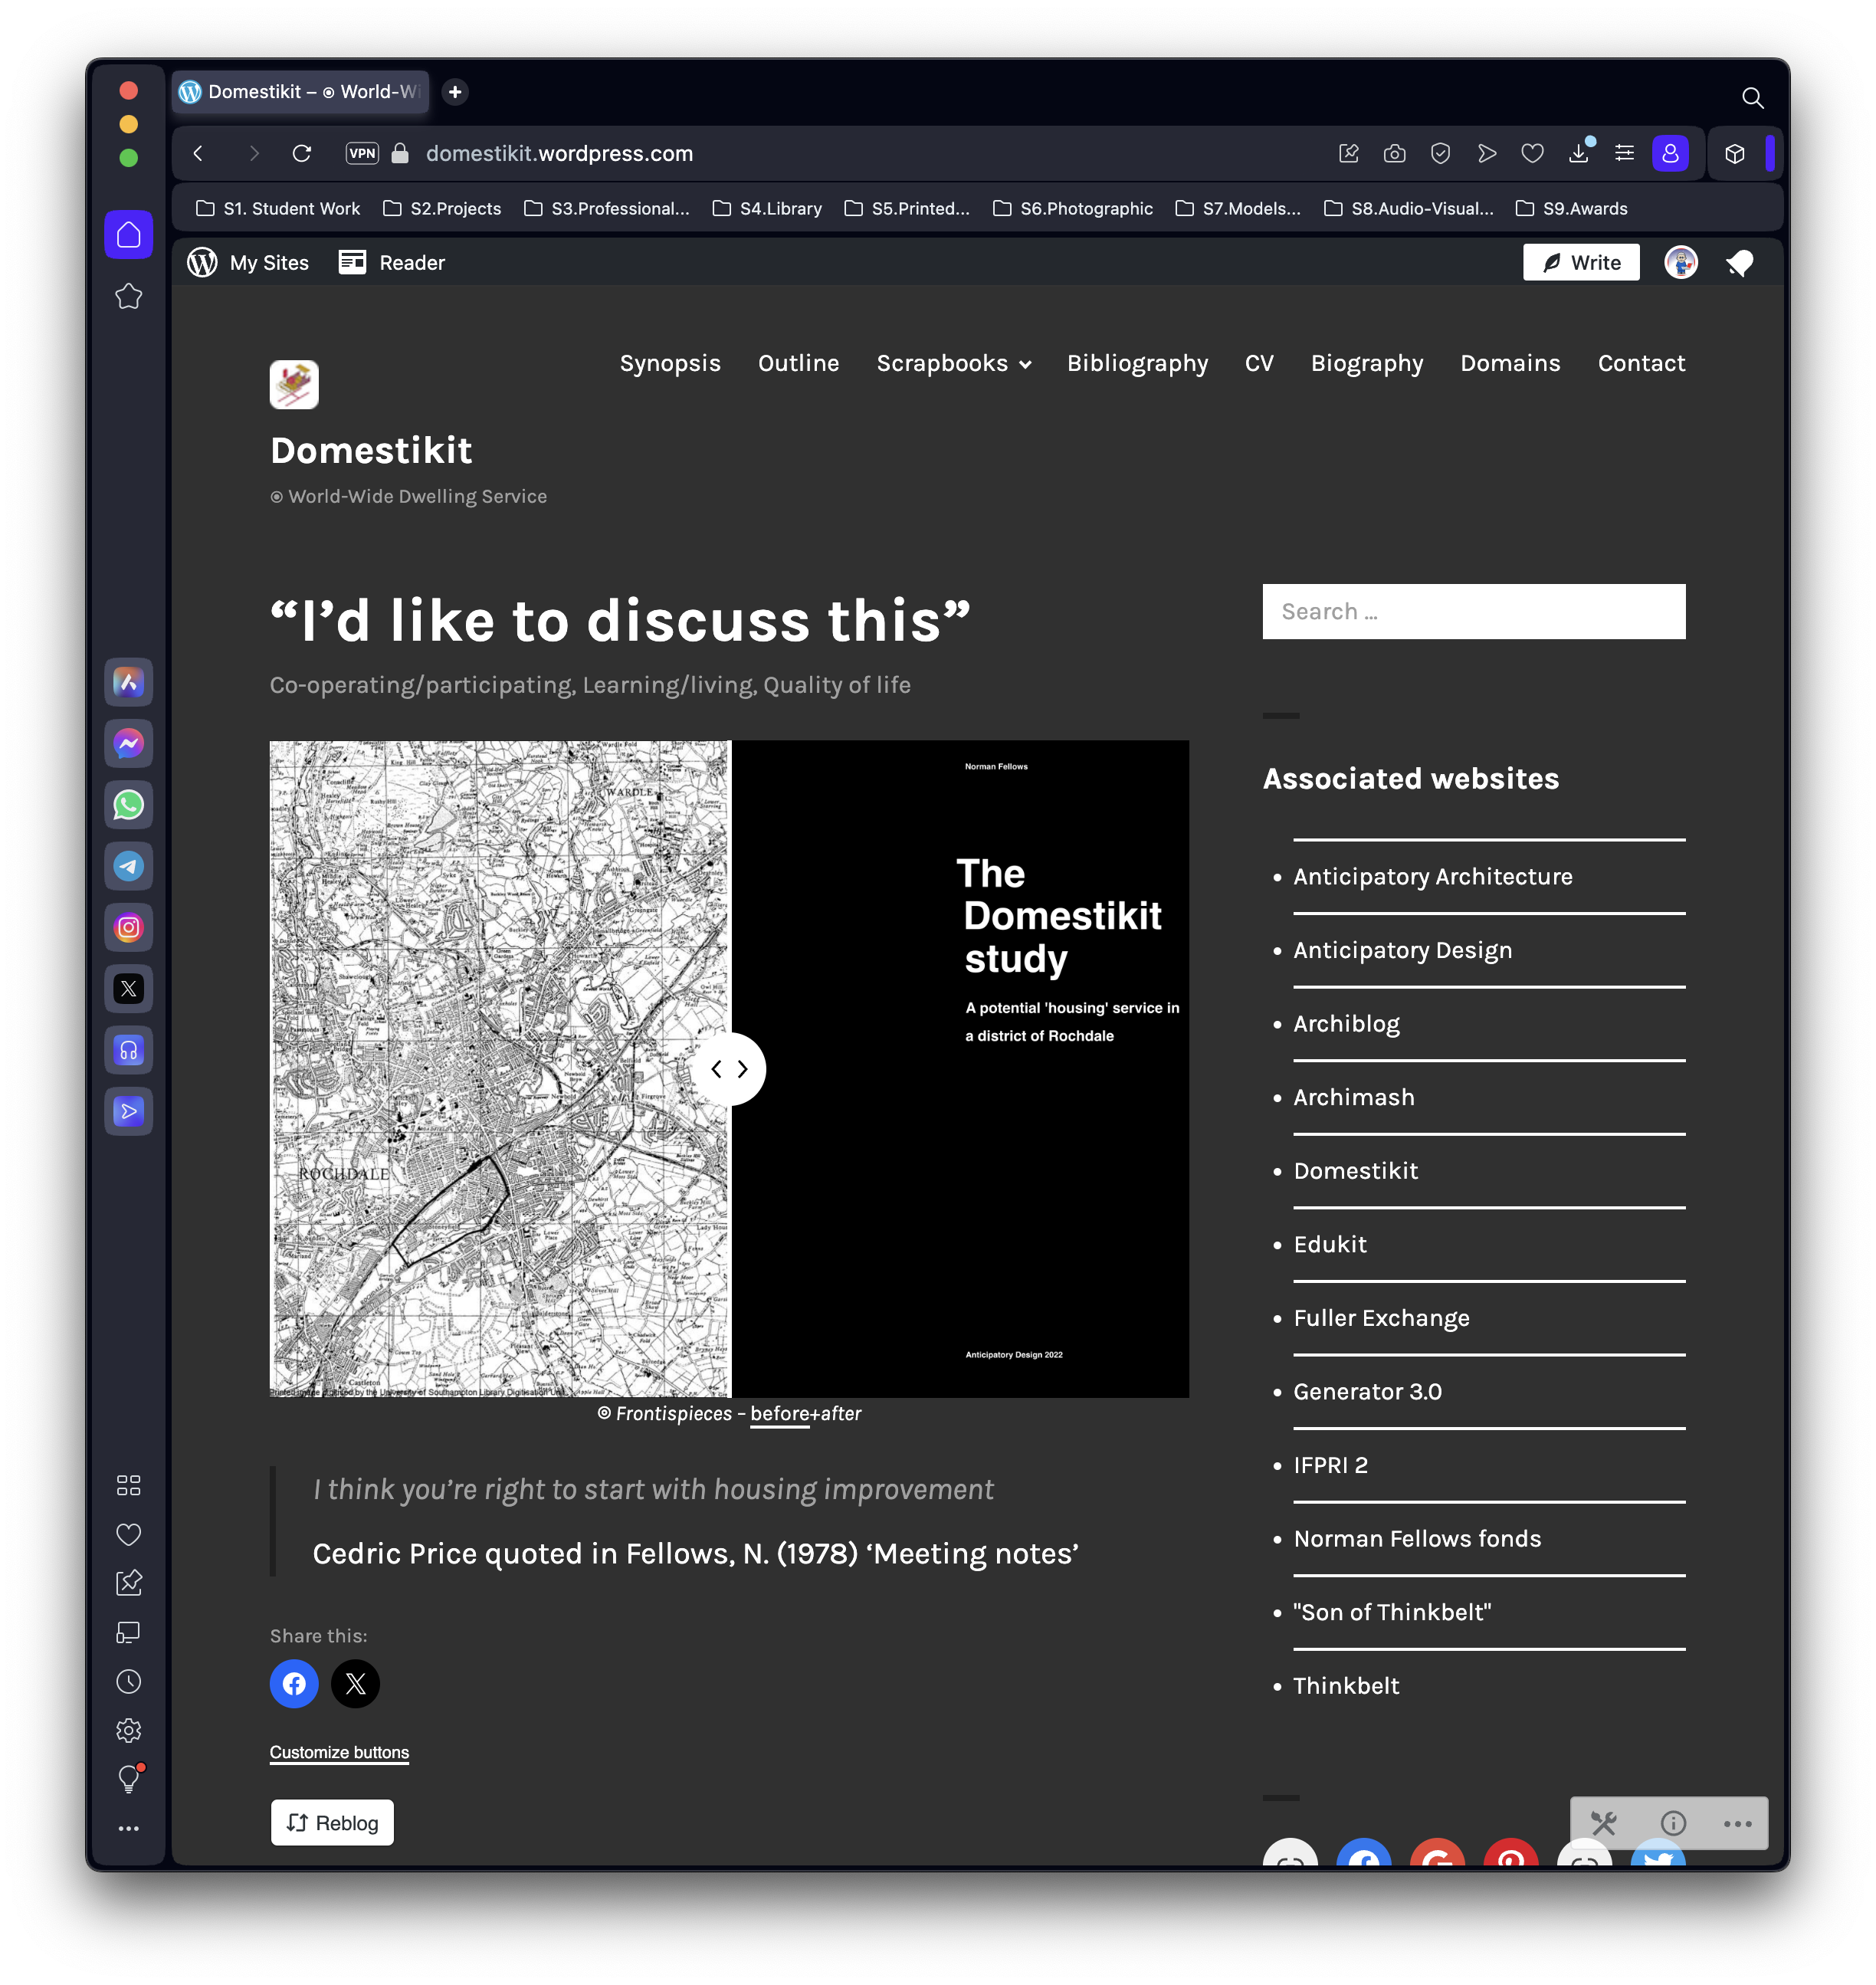Share post on X button
Viewport: 1876px width, 1985px height.
point(355,1684)
